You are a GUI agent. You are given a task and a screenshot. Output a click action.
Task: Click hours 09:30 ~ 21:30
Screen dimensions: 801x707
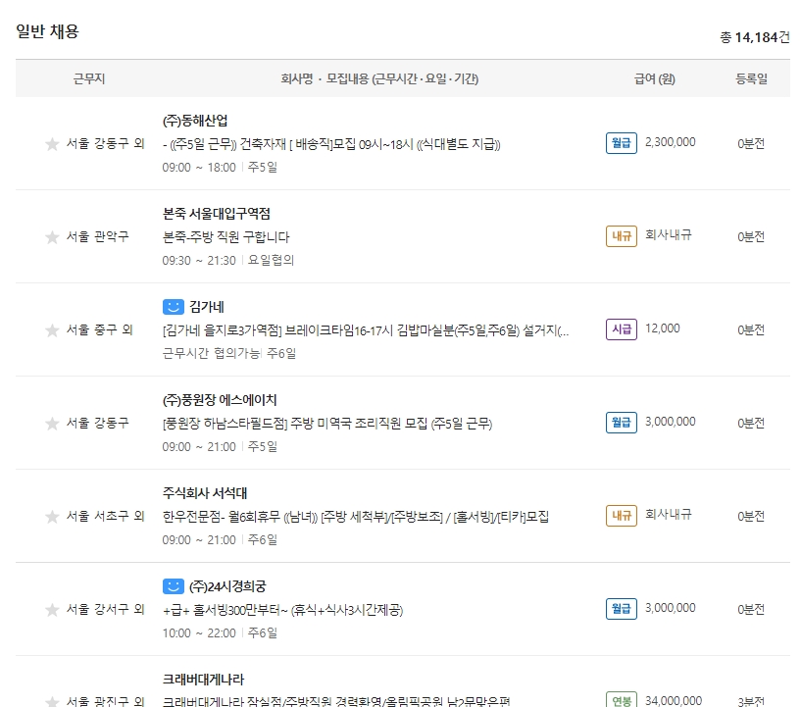pyautogui.click(x=199, y=261)
